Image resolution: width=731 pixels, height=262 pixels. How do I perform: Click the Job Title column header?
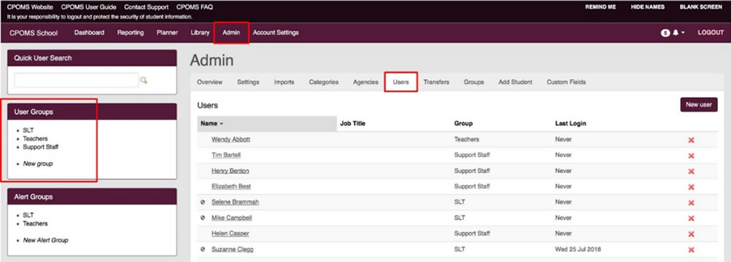353,124
